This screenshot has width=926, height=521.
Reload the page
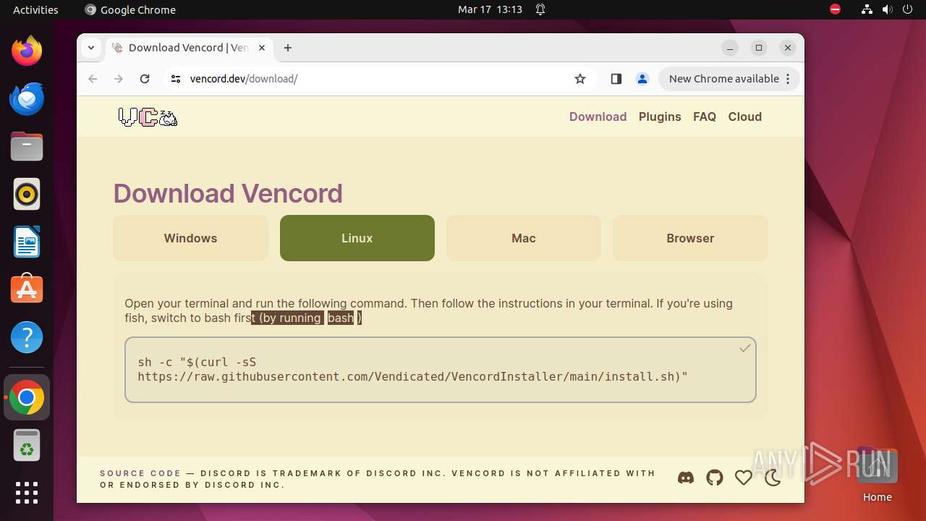(x=145, y=79)
